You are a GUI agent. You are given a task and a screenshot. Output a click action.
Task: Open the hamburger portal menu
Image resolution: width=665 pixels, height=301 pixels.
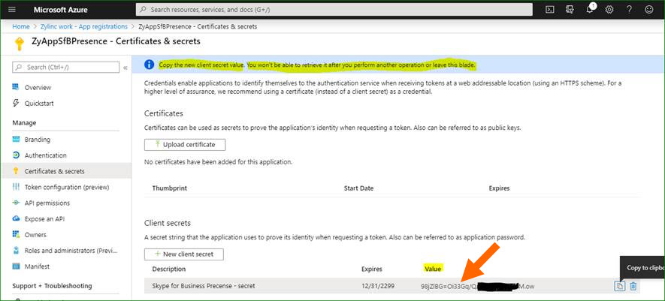point(12,9)
